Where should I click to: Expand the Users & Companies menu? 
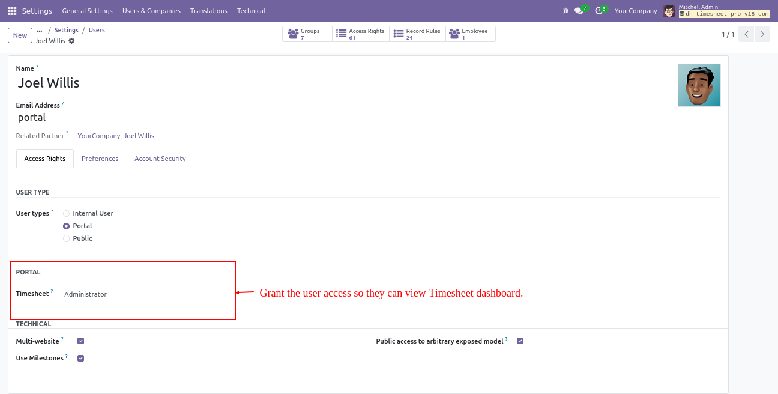151,11
